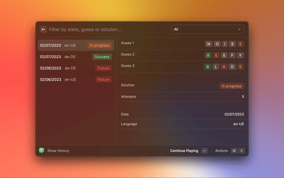Click the K key icon
Image resolution: width=284 pixels, height=178 pixels.
tap(241, 151)
